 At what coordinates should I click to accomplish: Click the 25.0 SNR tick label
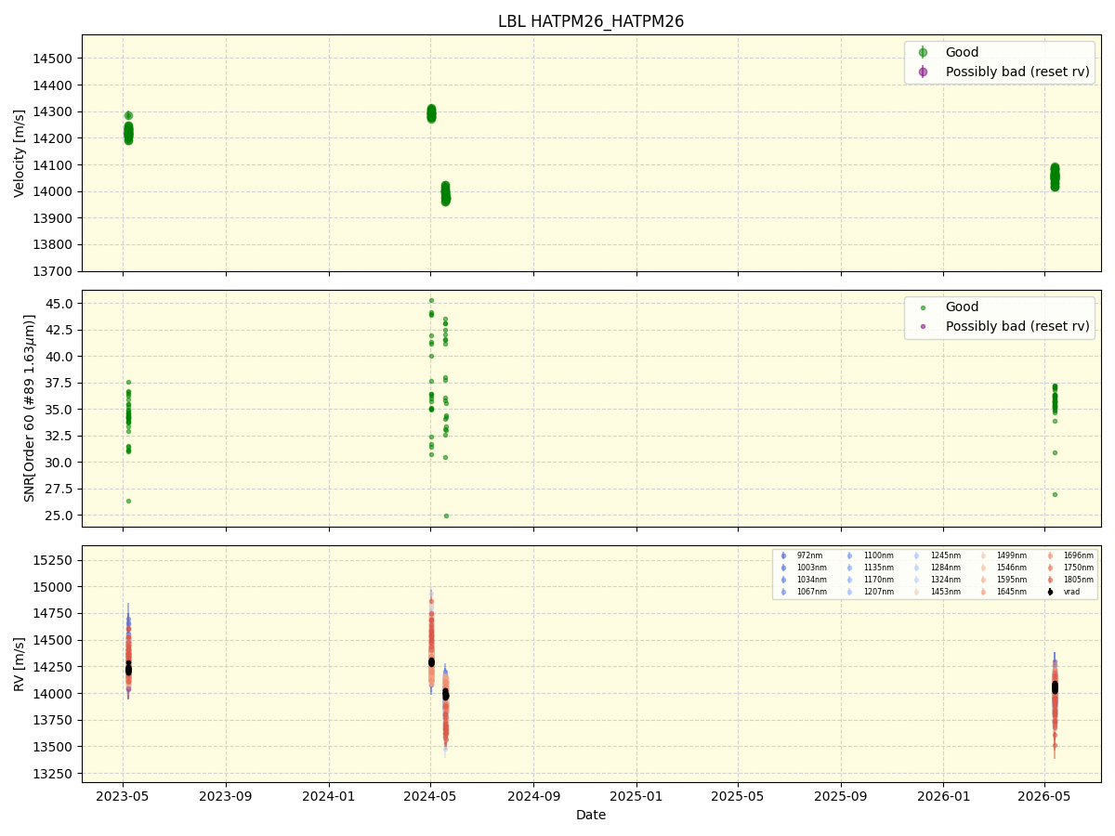tap(59, 516)
